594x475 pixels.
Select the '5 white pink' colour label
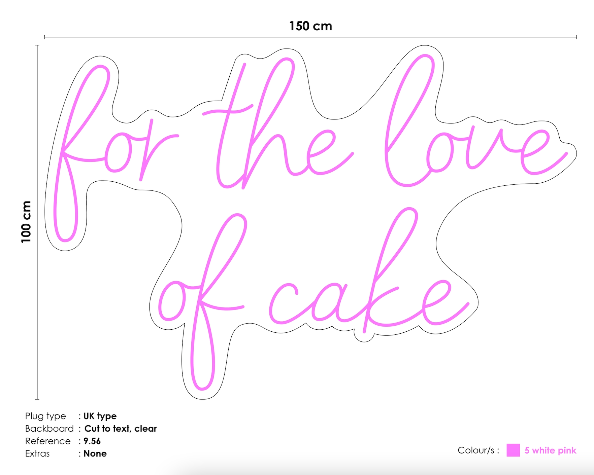550,450
